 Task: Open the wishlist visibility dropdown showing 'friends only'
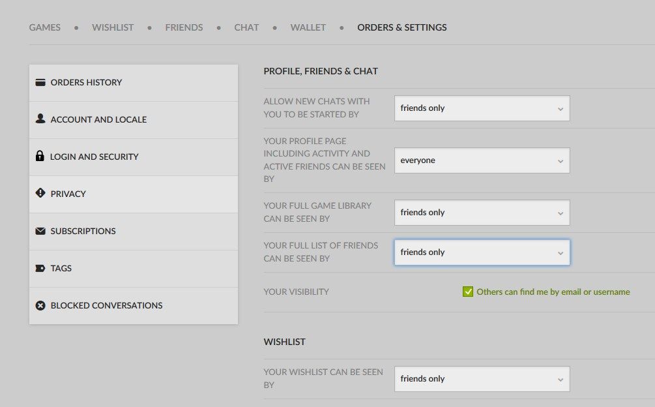point(482,378)
